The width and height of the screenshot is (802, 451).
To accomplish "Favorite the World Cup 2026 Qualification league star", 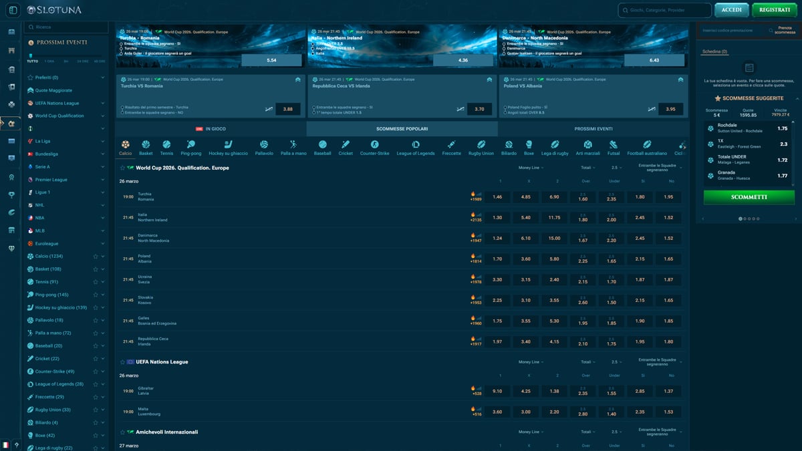I will tap(122, 168).
